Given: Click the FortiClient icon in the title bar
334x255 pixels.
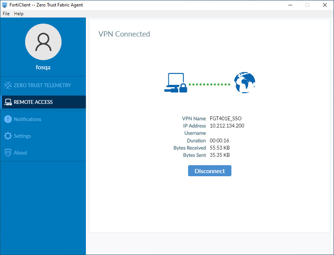Looking at the screenshot, I should pyautogui.click(x=5, y=5).
